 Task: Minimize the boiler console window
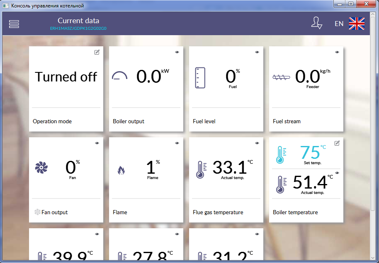click(340, 4)
